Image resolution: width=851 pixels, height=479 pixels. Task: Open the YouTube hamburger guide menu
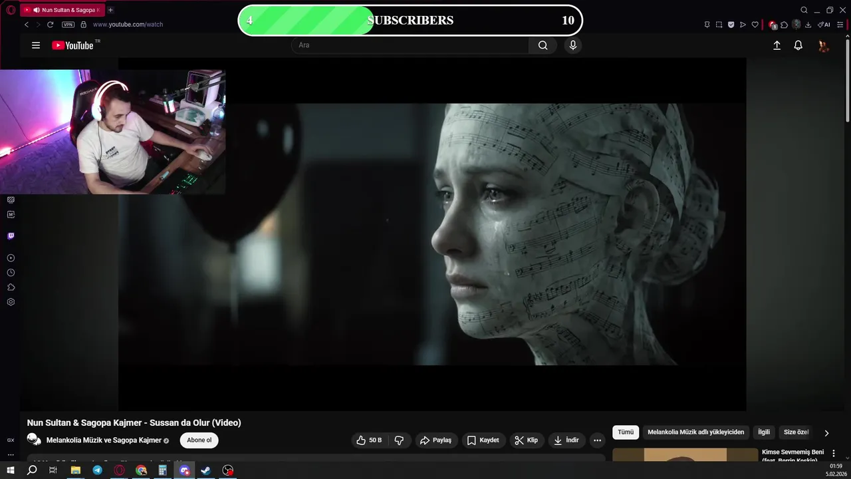pos(36,45)
